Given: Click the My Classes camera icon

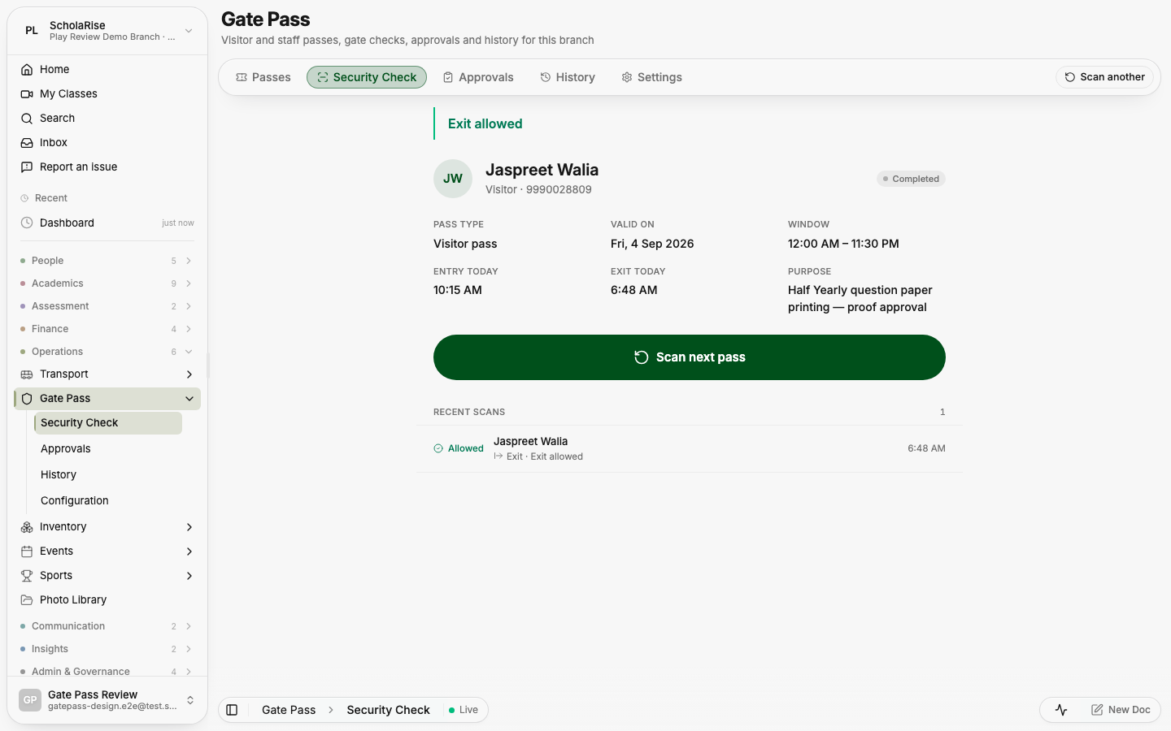Looking at the screenshot, I should point(27,94).
